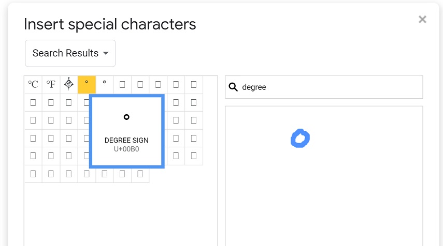443x246 pixels.
Task: Select the diamond-shaped symbol in first row
Action: 69,85
